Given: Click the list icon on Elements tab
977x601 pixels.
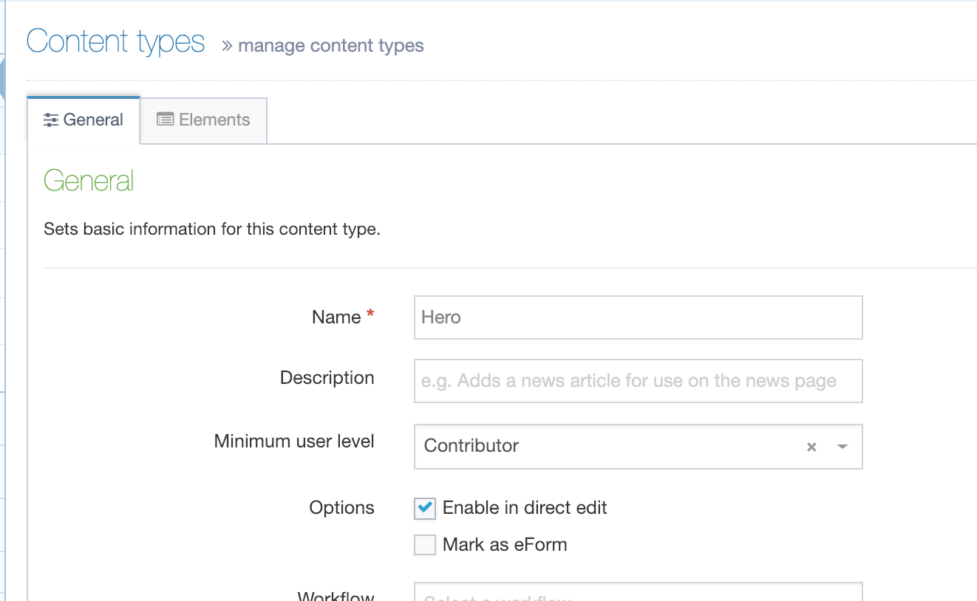Looking at the screenshot, I should pos(165,120).
